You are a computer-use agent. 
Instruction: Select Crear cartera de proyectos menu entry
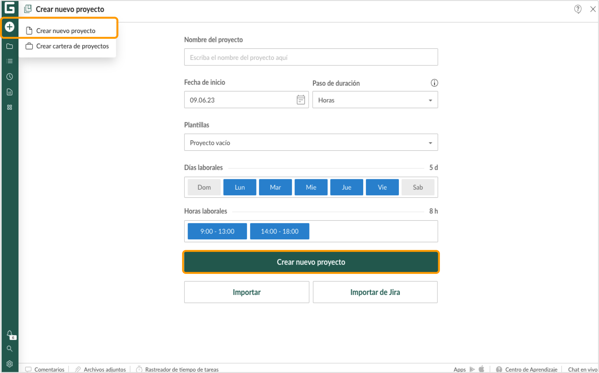pos(67,46)
